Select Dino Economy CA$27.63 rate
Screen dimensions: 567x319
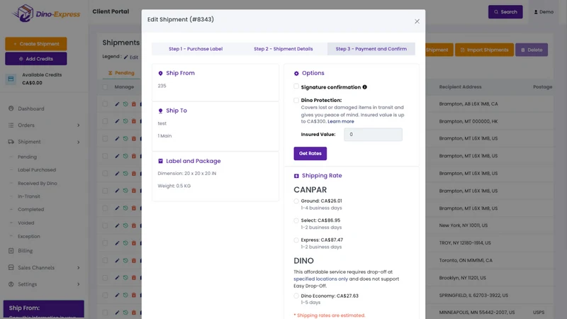point(296,296)
